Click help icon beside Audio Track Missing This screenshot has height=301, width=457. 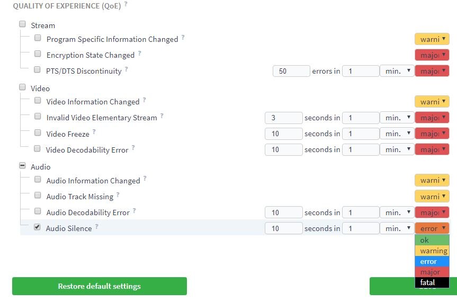118,195
